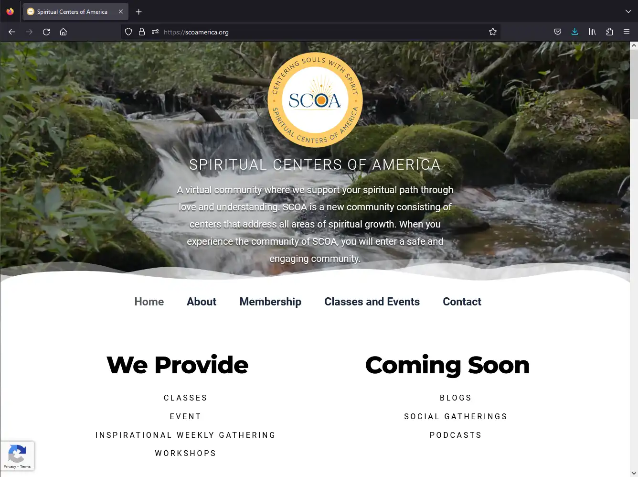
Task: Open the Firefox downloads panel
Action: (x=574, y=32)
